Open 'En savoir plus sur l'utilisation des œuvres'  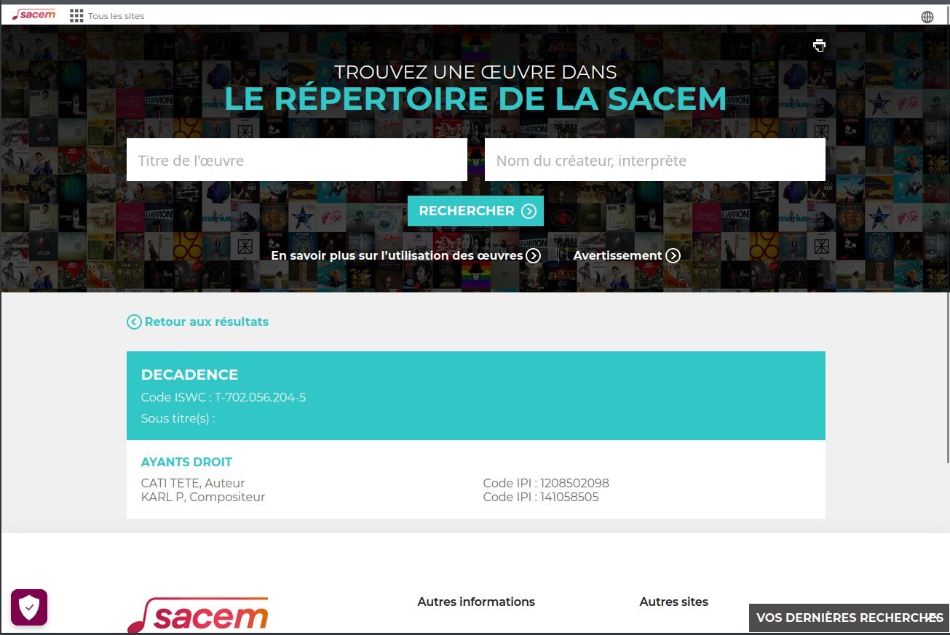click(405, 255)
